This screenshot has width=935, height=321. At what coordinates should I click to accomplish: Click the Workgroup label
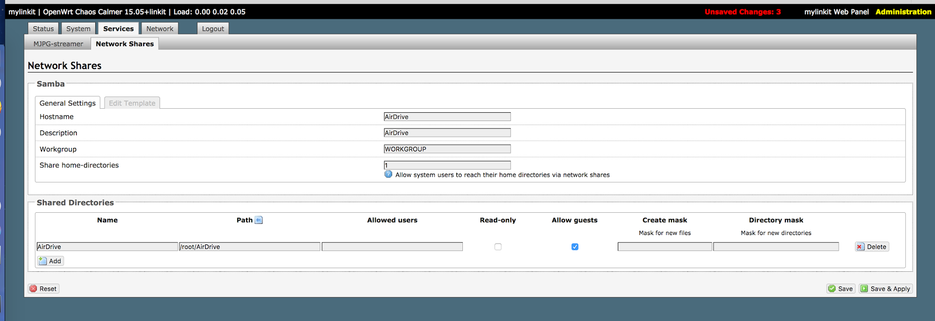pos(58,149)
